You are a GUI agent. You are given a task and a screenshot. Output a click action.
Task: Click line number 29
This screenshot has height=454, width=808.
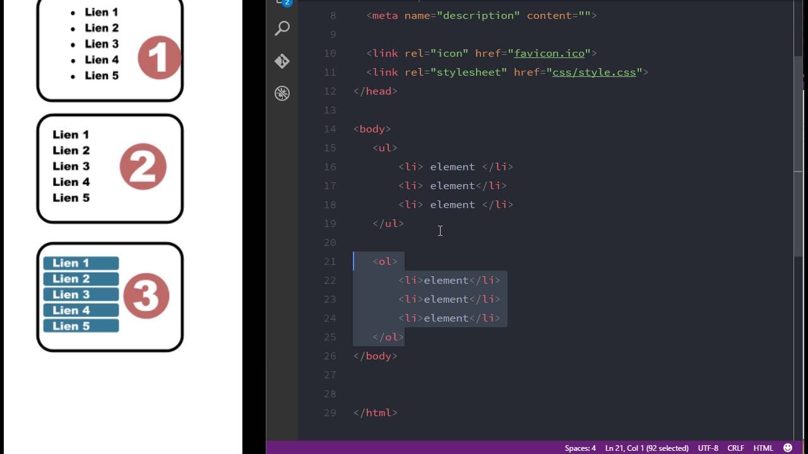(330, 412)
